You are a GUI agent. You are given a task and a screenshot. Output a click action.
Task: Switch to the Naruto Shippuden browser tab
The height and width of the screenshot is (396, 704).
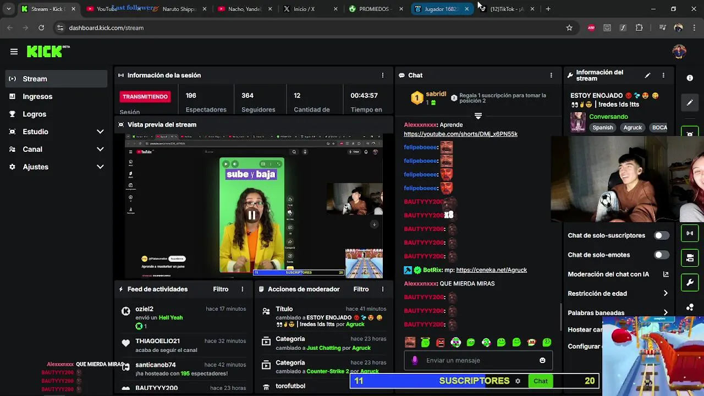tap(179, 9)
